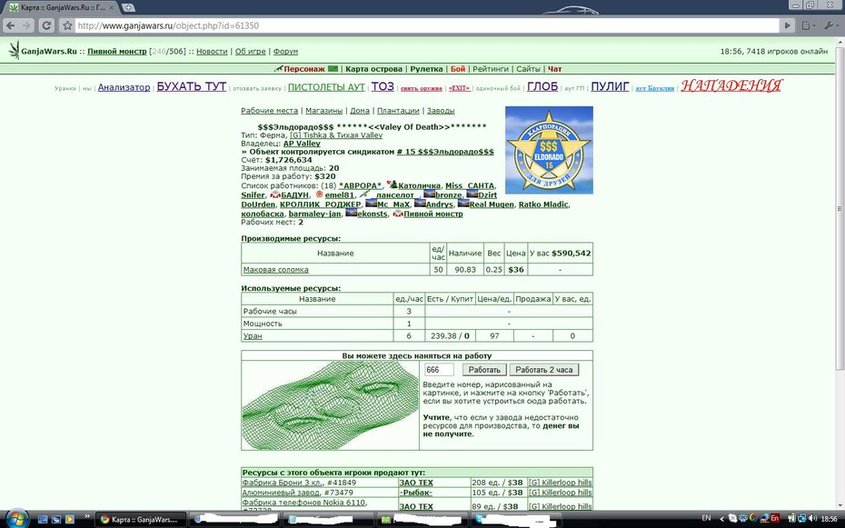Reload the page with the refresh icon
The image size is (845, 528).
tap(47, 25)
